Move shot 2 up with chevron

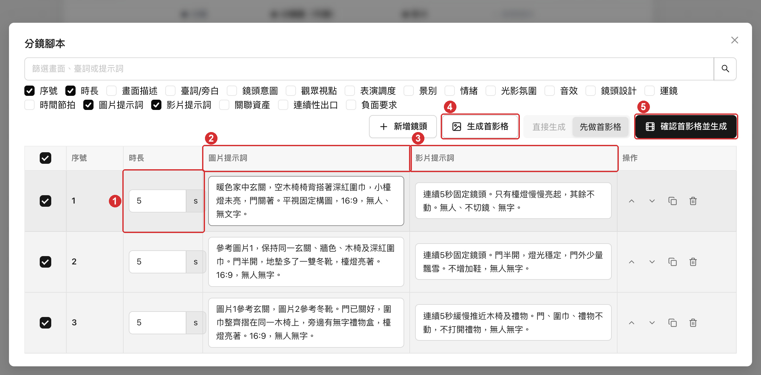pyautogui.click(x=632, y=262)
